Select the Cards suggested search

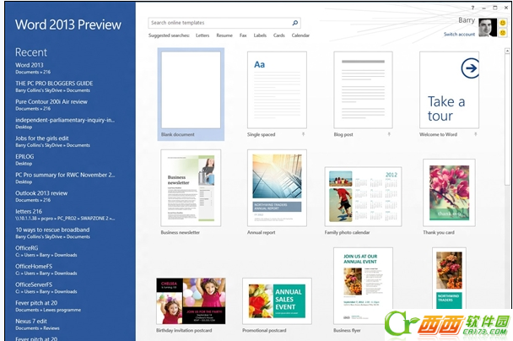click(279, 35)
